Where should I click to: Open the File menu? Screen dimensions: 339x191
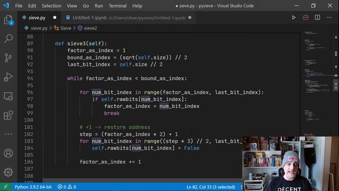click(x=19, y=6)
